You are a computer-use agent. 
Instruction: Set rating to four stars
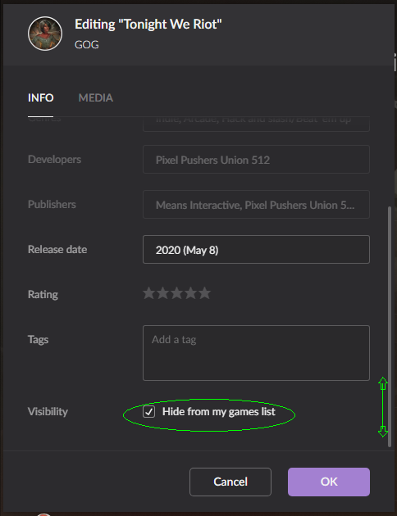pos(191,293)
